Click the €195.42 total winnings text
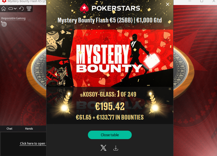217x156 pixels. (x=110, y=106)
